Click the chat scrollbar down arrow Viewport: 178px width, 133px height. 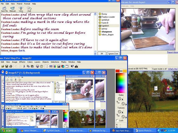click(x=95, y=54)
